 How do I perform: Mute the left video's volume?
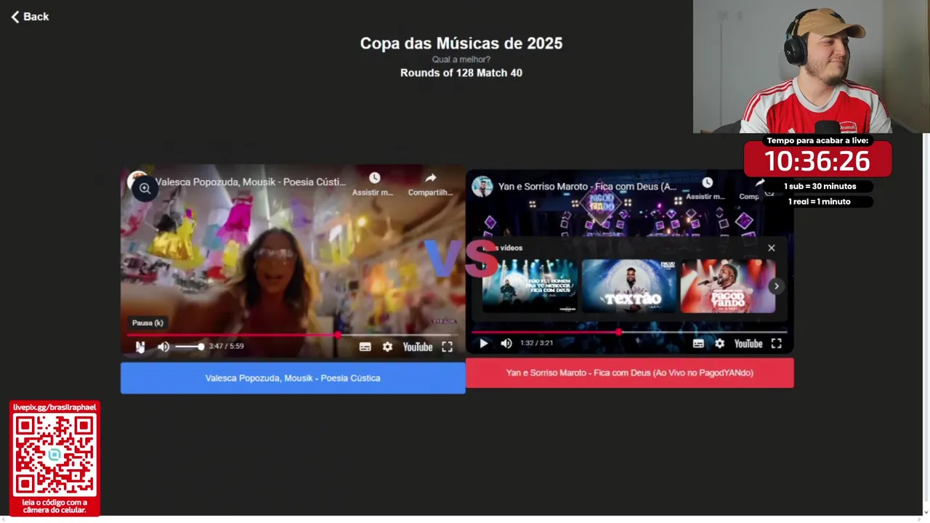point(163,346)
